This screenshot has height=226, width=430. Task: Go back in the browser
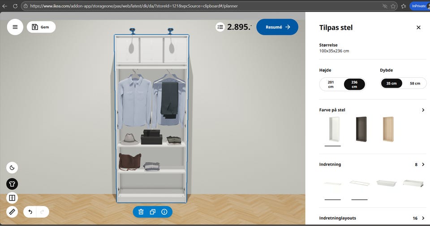click(4, 6)
